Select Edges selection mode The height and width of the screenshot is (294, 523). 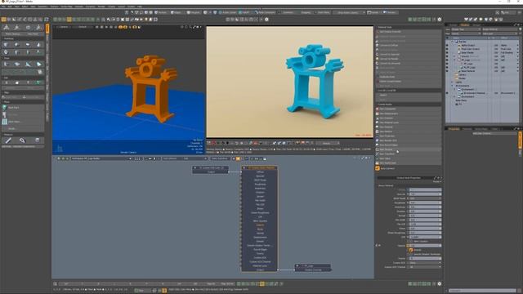click(x=177, y=12)
